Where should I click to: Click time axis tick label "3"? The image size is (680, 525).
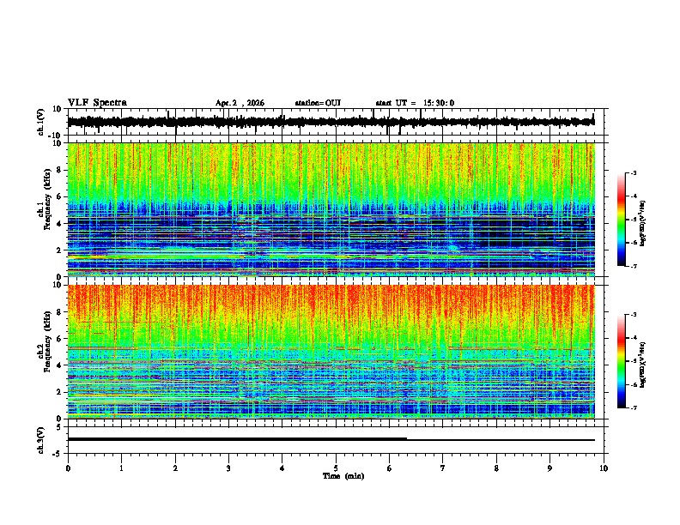(x=228, y=468)
